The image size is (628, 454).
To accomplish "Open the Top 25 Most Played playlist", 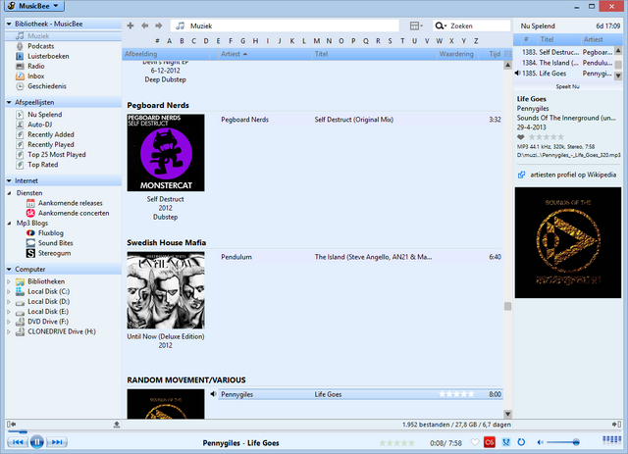I will pos(57,155).
